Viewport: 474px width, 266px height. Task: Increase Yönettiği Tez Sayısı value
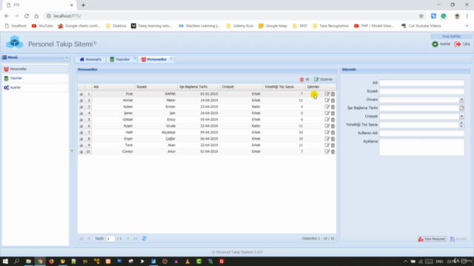[461, 123]
